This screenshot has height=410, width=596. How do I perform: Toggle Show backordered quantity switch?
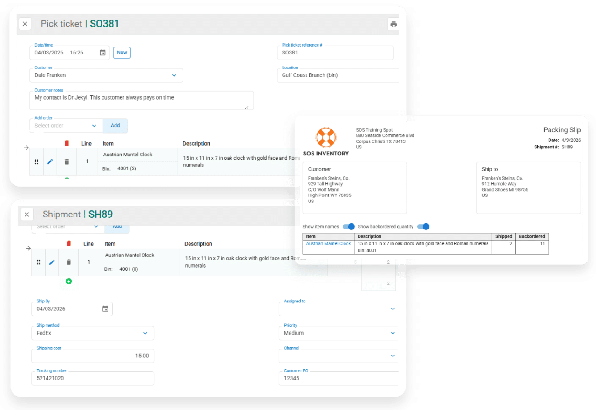(x=423, y=227)
